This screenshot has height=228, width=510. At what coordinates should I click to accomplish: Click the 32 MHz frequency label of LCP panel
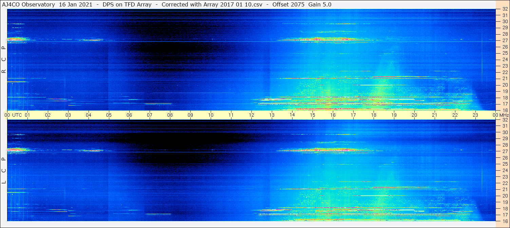[505, 120]
